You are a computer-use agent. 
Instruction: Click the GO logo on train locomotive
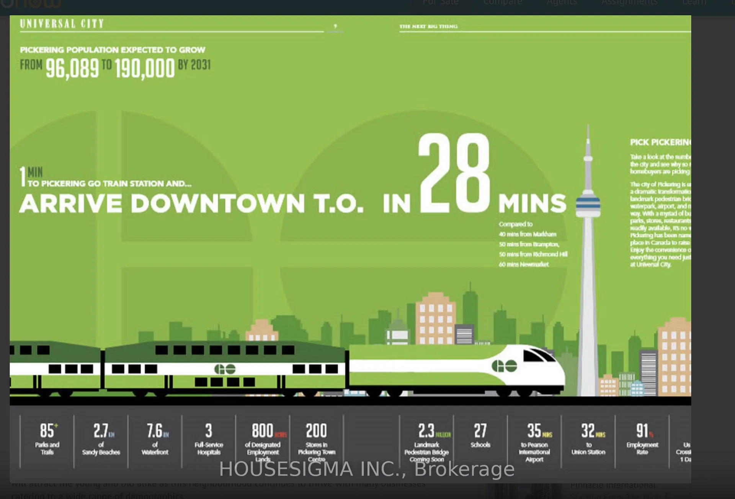[x=504, y=366]
